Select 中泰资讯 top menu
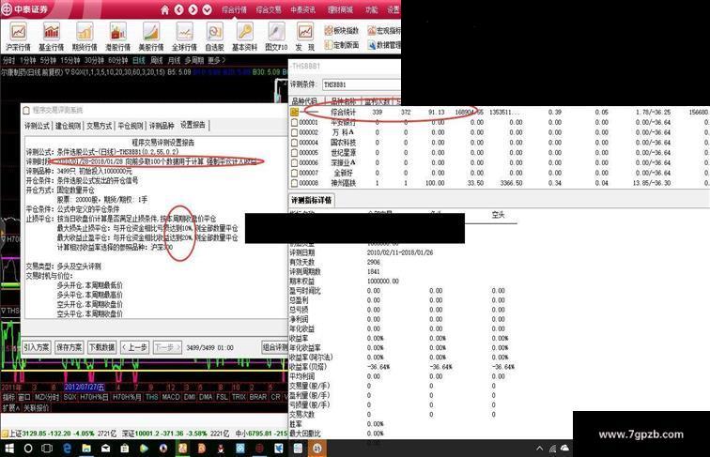Viewport: 710px width, 457px height. coord(302,9)
